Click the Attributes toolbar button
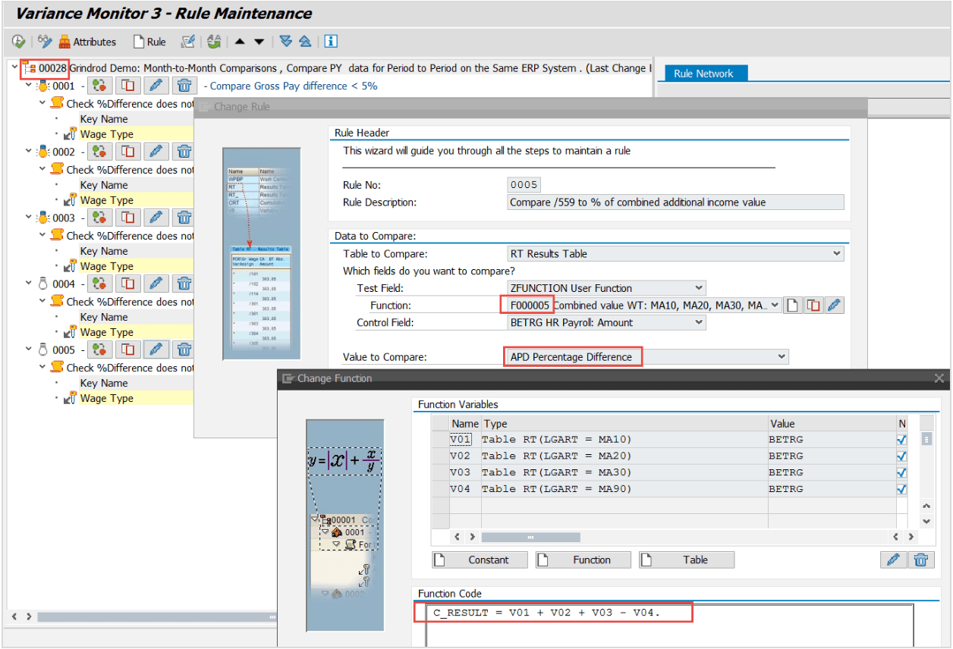 pyautogui.click(x=87, y=42)
